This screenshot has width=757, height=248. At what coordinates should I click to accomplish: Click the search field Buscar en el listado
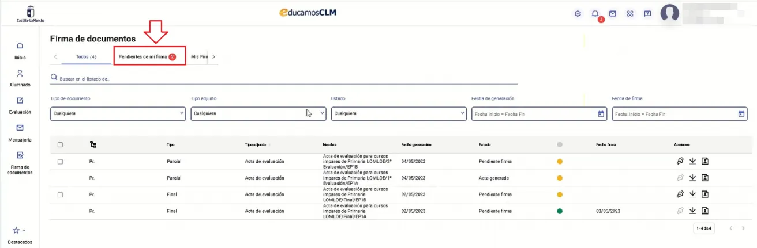pyautogui.click(x=284, y=78)
